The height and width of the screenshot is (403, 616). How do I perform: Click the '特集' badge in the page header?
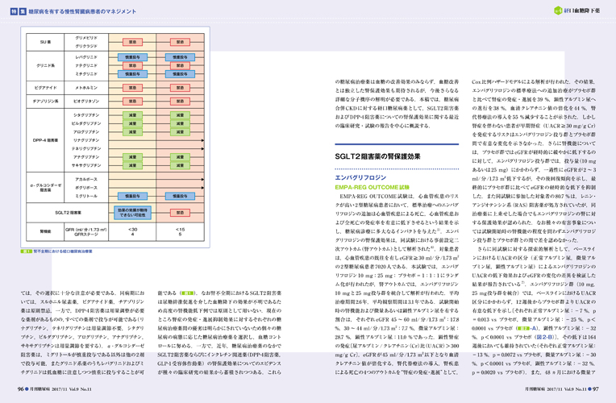pos(18,11)
